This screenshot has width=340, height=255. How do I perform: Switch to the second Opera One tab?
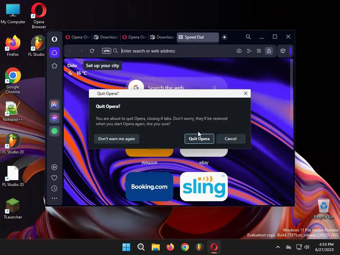click(x=134, y=37)
